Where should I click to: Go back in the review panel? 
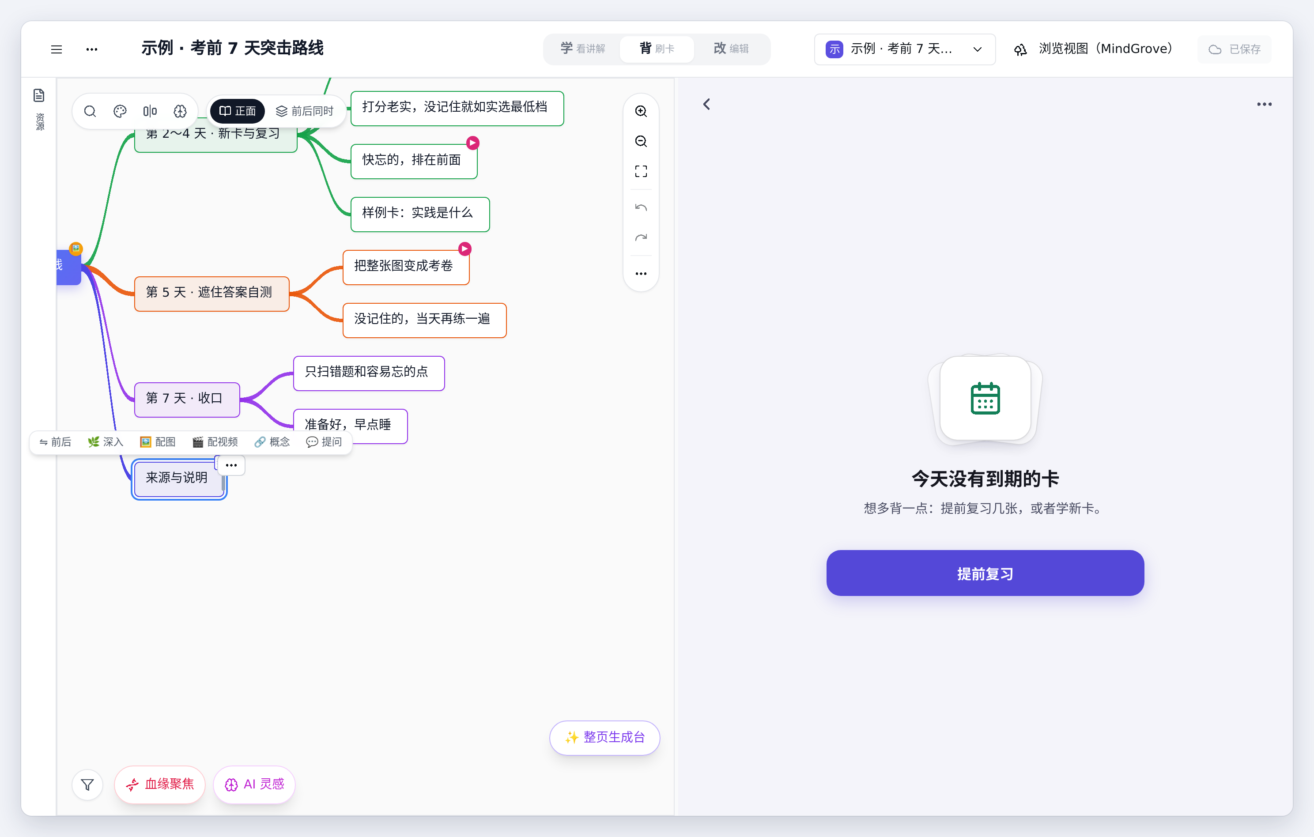coord(706,104)
